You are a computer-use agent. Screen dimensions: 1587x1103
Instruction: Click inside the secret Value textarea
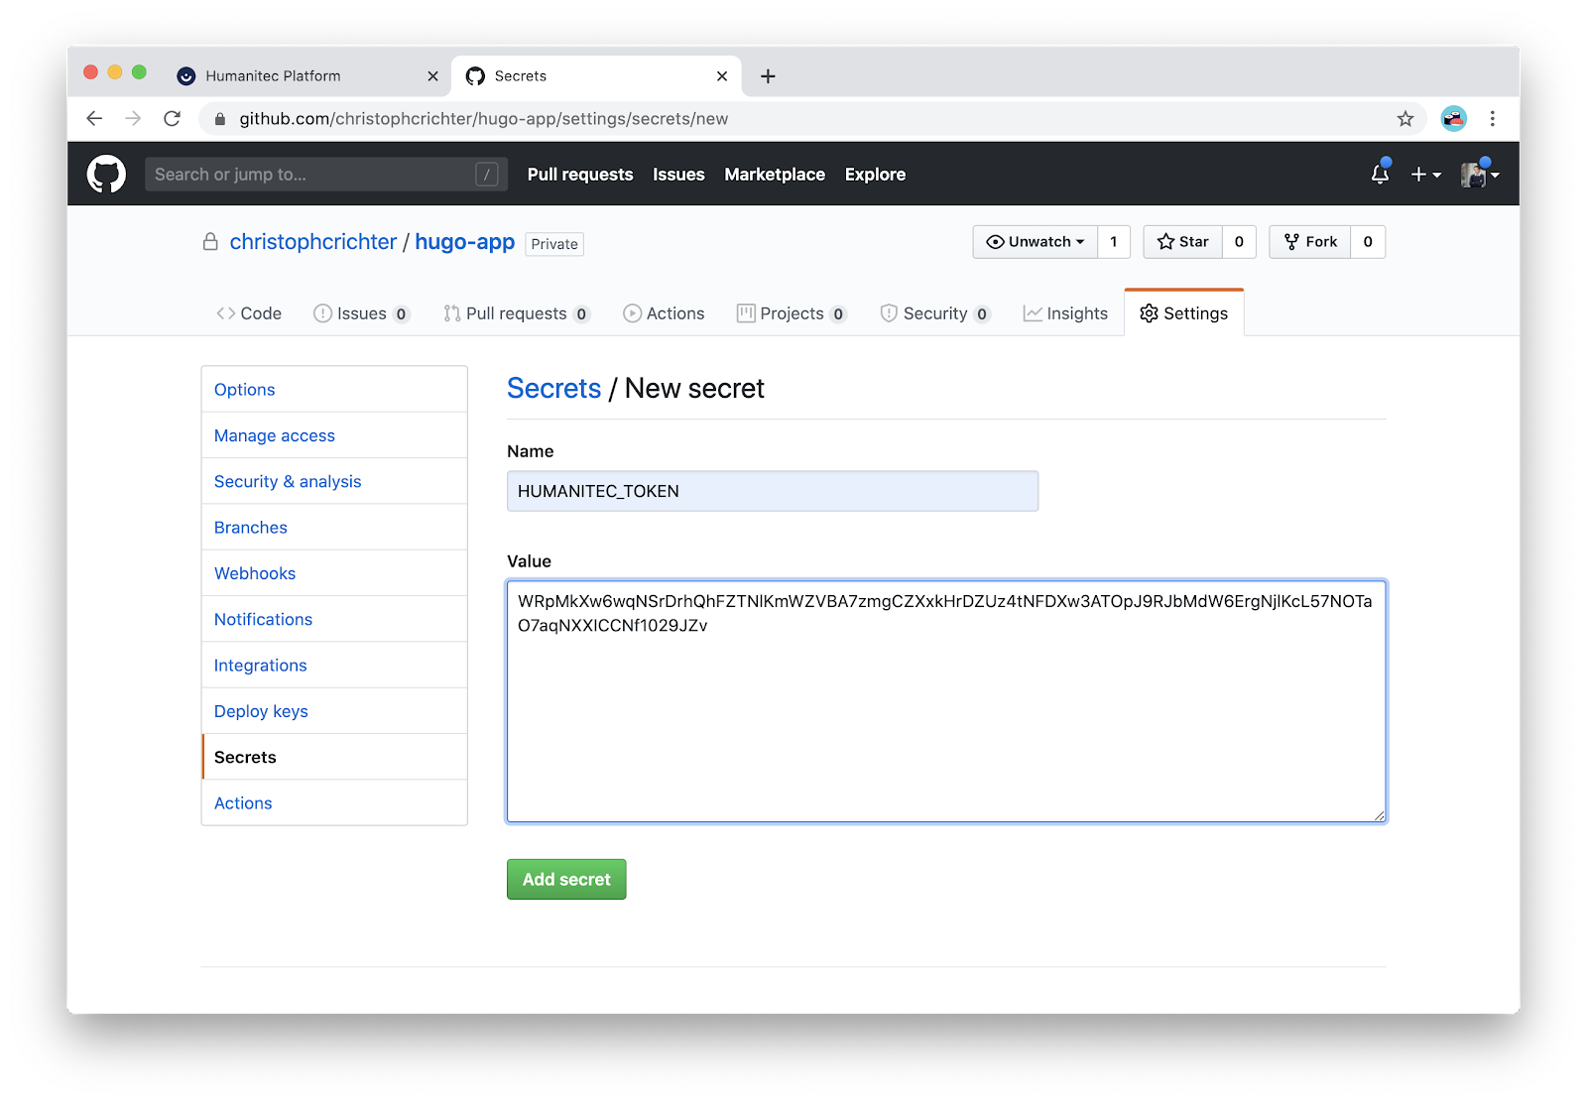[x=946, y=701]
